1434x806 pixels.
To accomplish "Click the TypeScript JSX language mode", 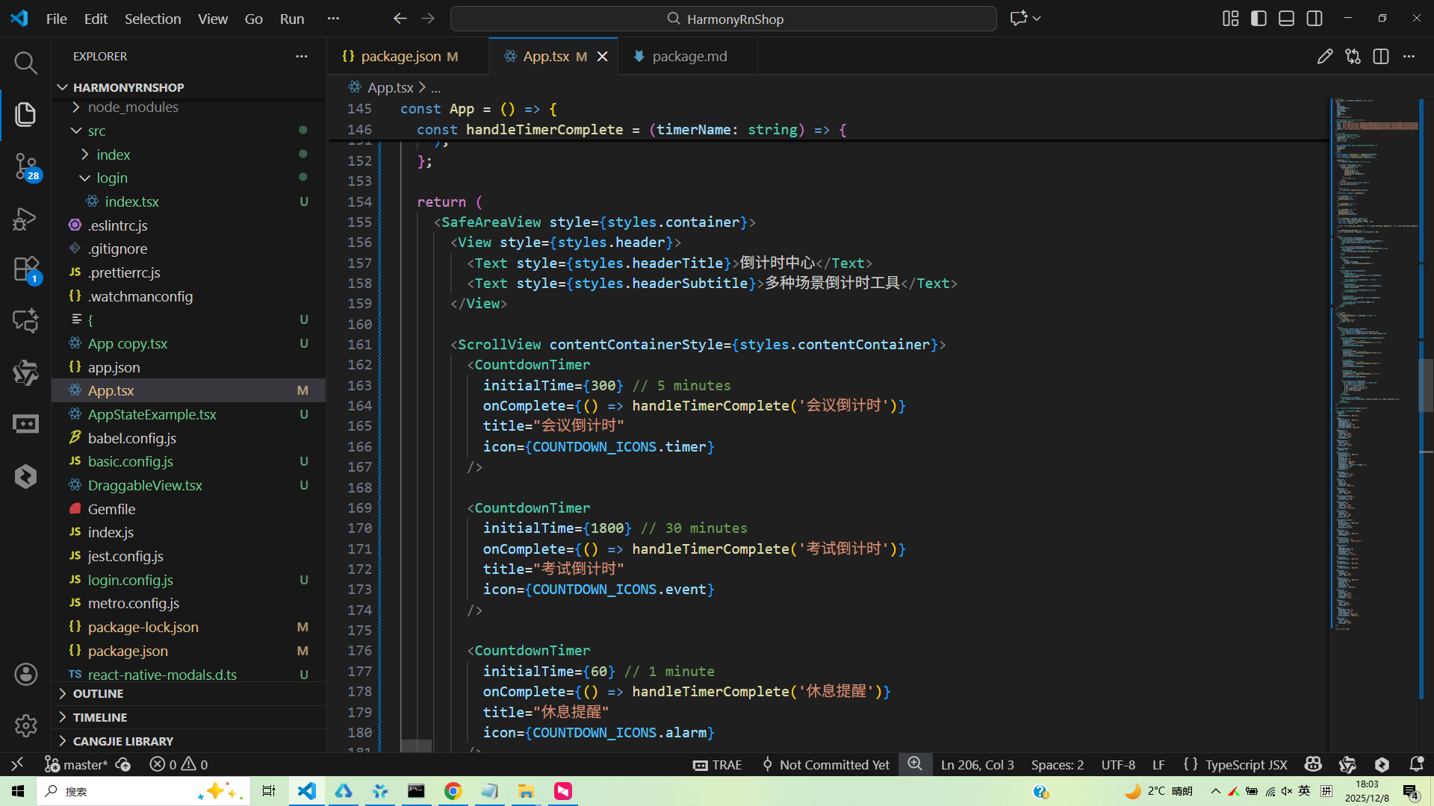I will point(1246,764).
